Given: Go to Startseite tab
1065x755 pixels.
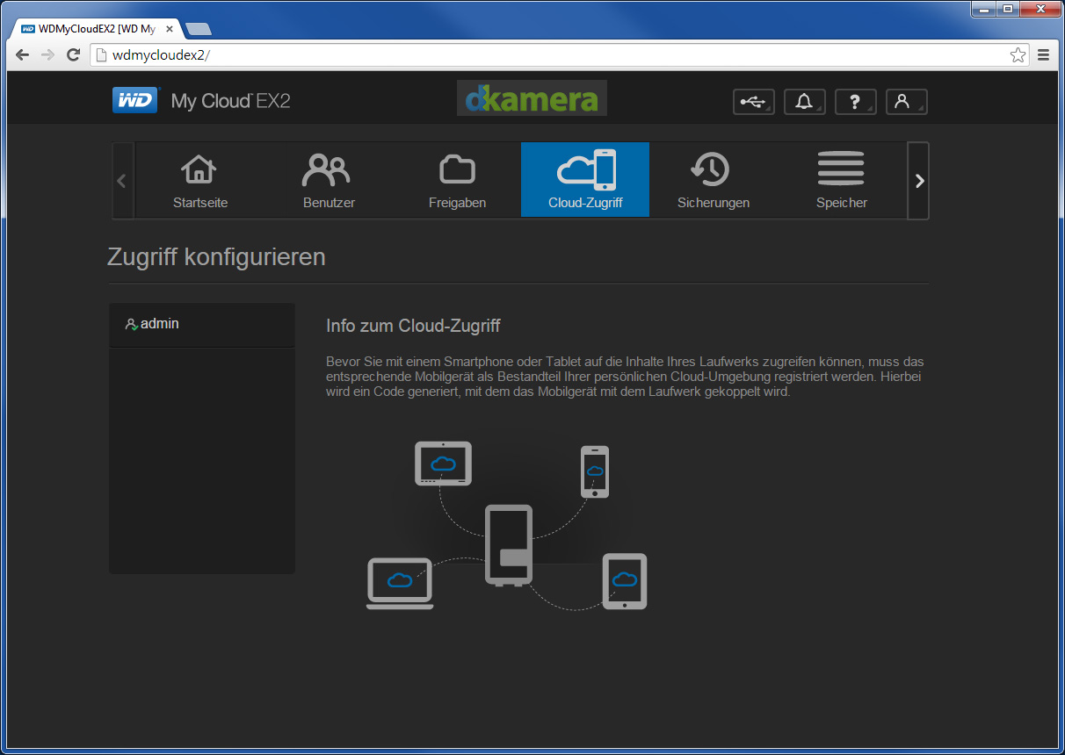Looking at the screenshot, I should 200,180.
